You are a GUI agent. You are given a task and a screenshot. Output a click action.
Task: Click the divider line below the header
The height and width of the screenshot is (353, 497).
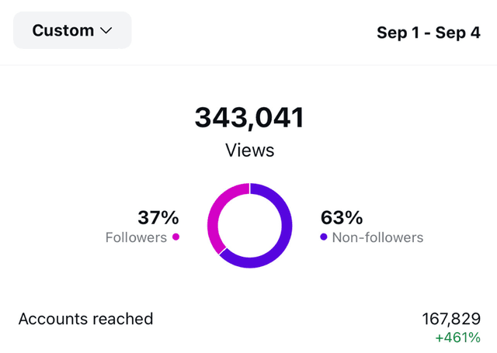pos(248,66)
